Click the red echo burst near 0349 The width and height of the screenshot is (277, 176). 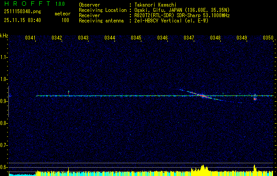[255, 99]
